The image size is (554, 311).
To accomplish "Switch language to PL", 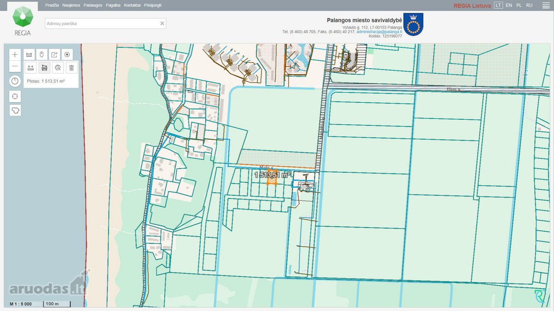I will click(519, 5).
